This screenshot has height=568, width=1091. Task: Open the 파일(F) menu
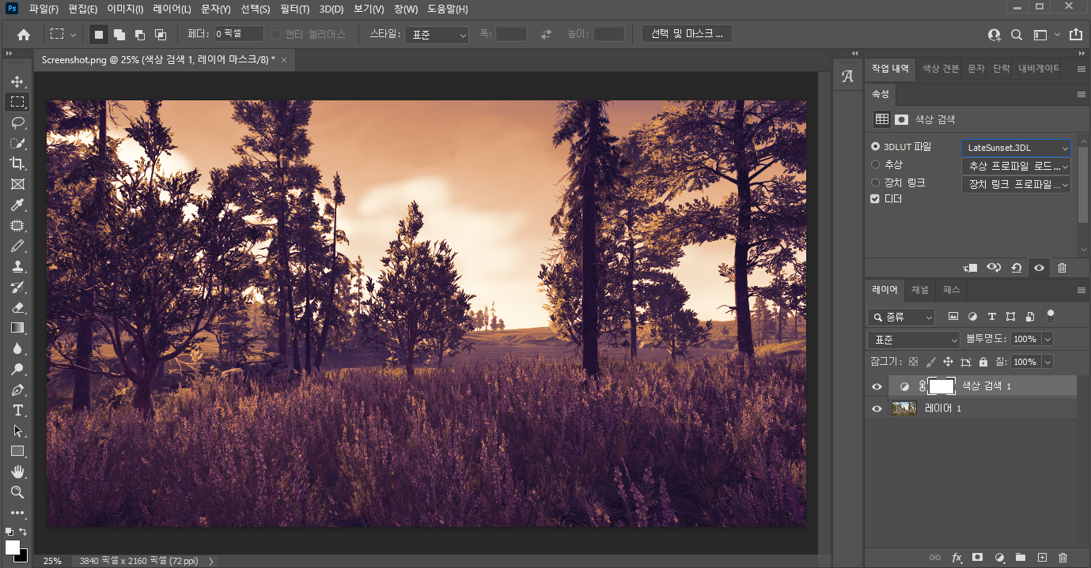click(x=44, y=9)
